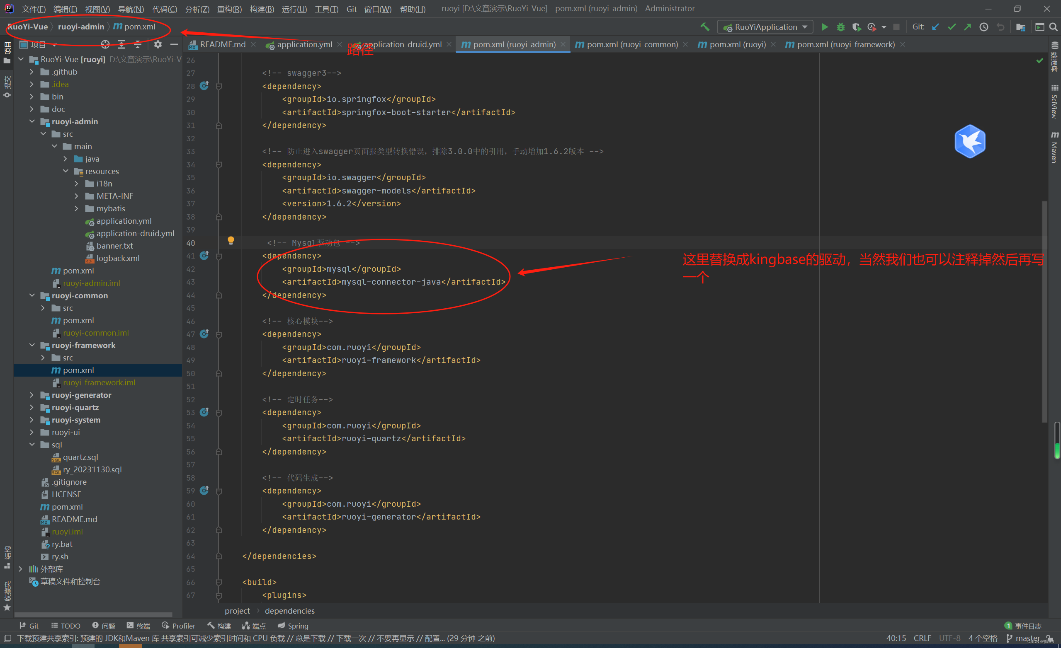Click the Git update project arrow
Screen dimensions: 1061x648
(935, 27)
